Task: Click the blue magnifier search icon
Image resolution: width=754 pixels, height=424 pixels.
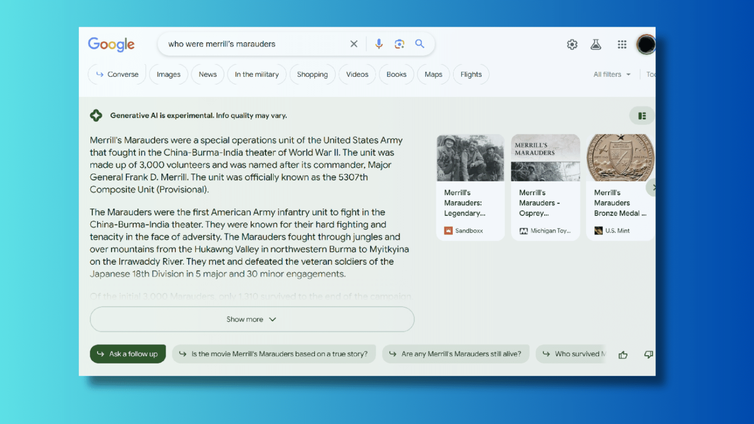Action: [x=419, y=44]
